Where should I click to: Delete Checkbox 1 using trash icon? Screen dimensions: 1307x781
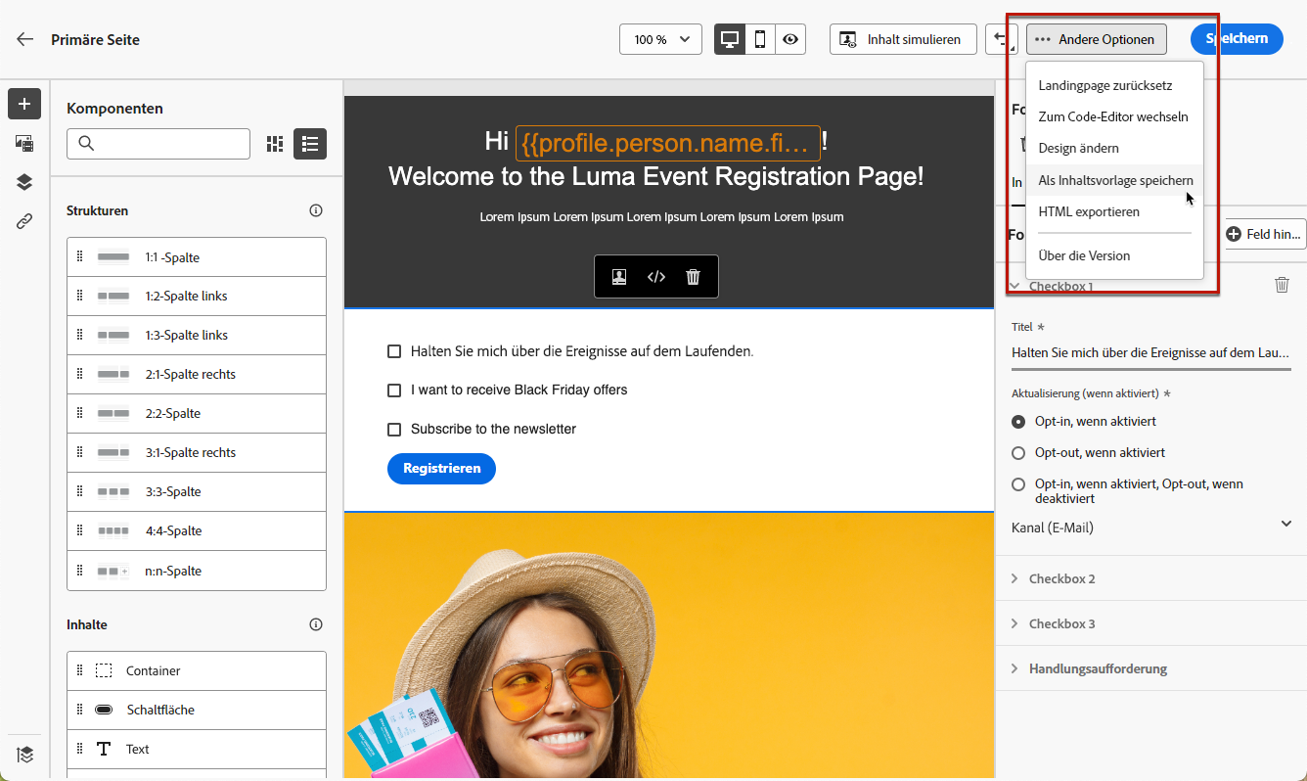(1282, 285)
